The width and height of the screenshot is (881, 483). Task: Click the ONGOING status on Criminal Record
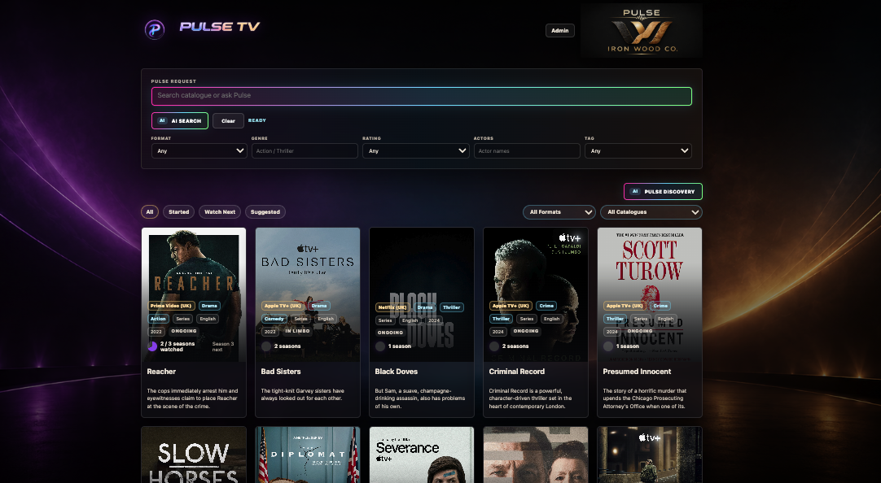coord(526,331)
